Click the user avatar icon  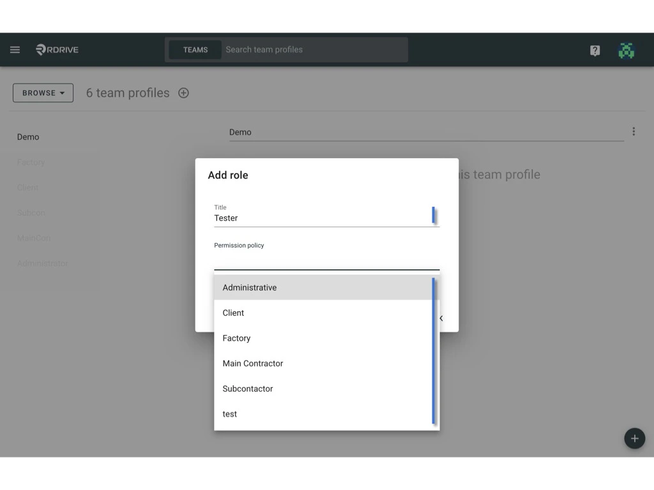(627, 50)
